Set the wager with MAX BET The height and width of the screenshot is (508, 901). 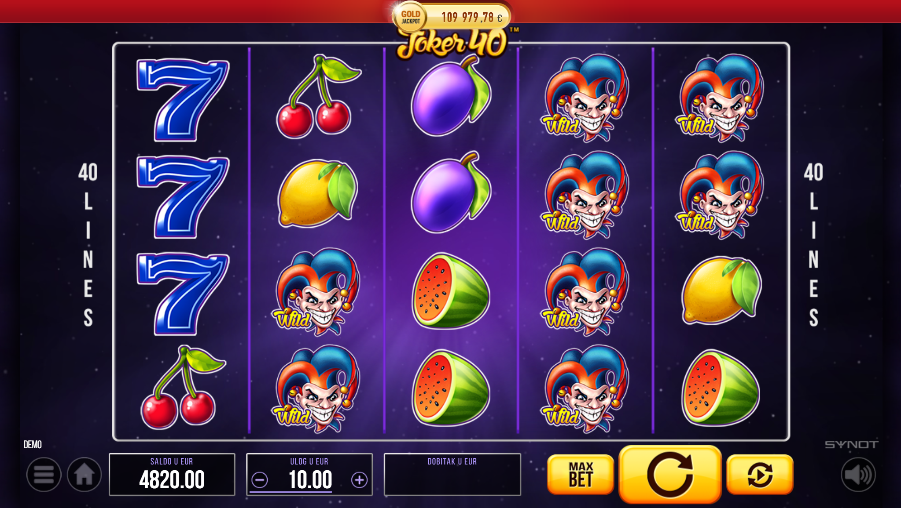(x=581, y=475)
